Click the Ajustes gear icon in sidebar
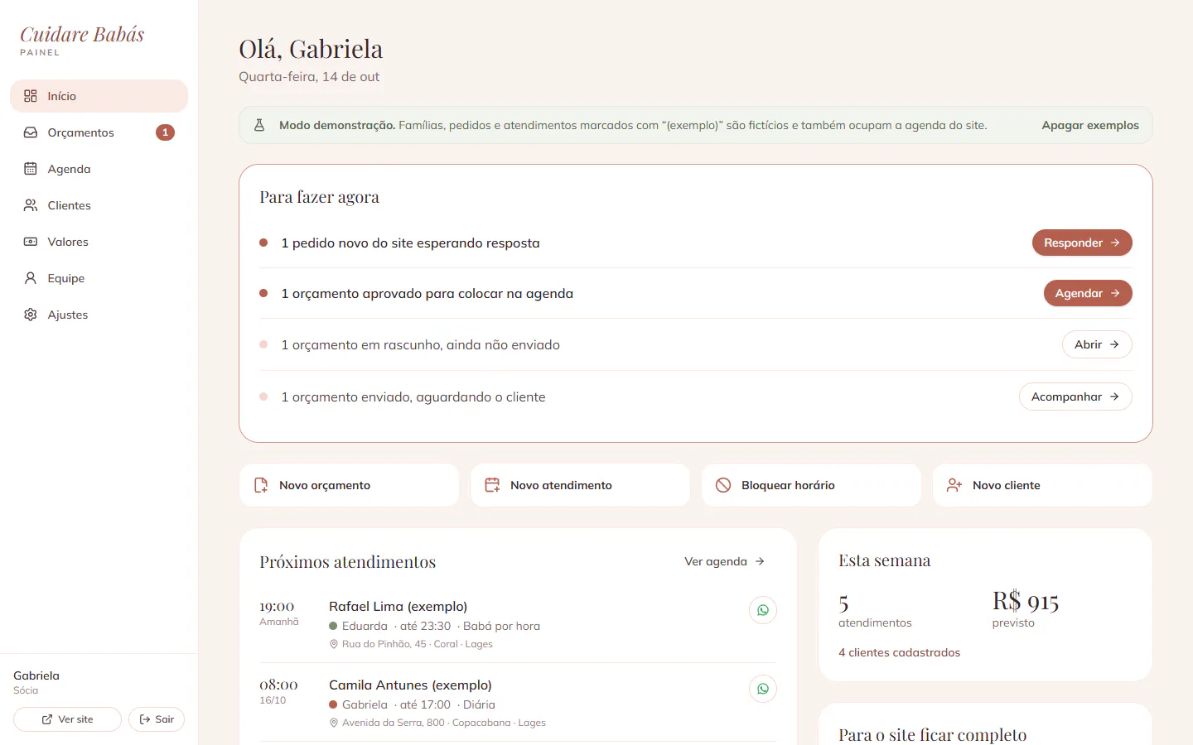Screen dimensions: 1193x745 click(x=31, y=315)
